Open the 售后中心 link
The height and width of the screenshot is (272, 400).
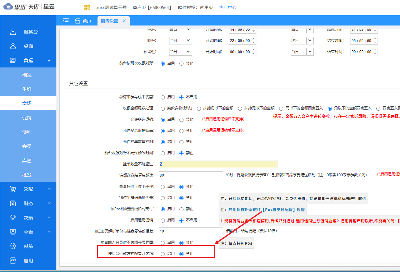coord(228,7)
